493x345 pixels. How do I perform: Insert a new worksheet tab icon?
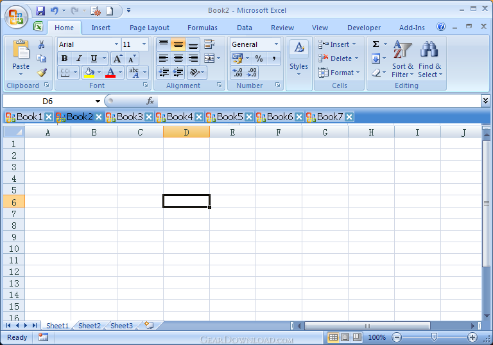[x=149, y=325]
